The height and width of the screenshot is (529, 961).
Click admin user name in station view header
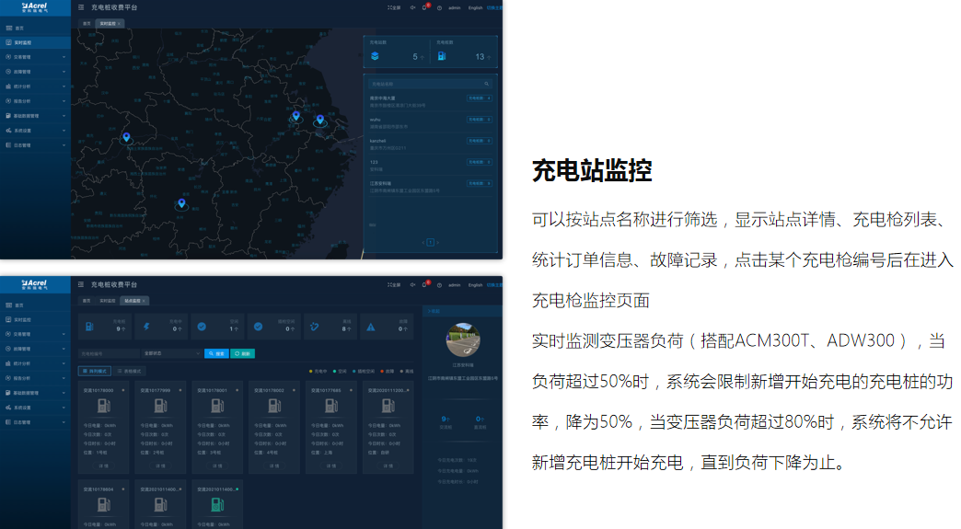455,284
